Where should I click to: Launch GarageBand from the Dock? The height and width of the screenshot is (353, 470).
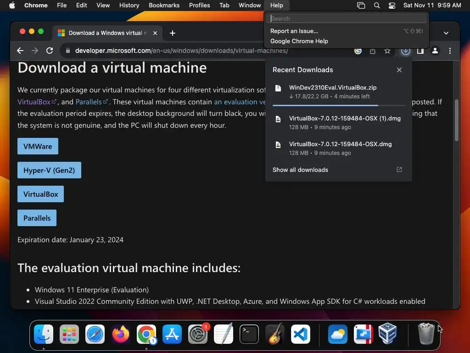[275, 334]
